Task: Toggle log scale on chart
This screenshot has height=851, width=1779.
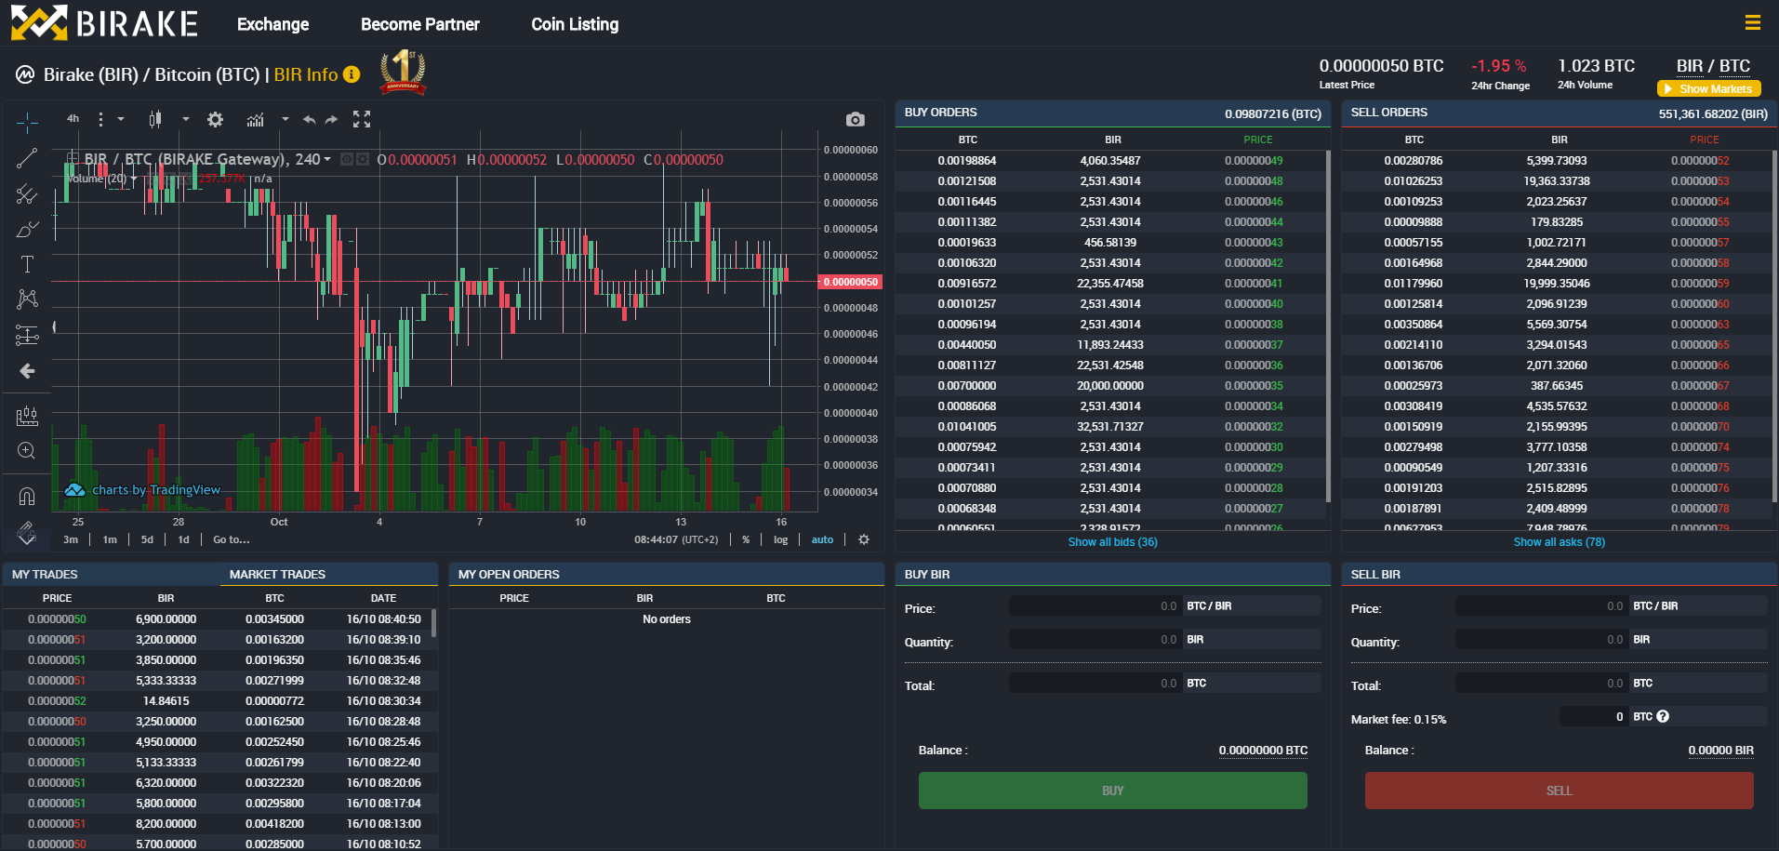Action: click(780, 539)
